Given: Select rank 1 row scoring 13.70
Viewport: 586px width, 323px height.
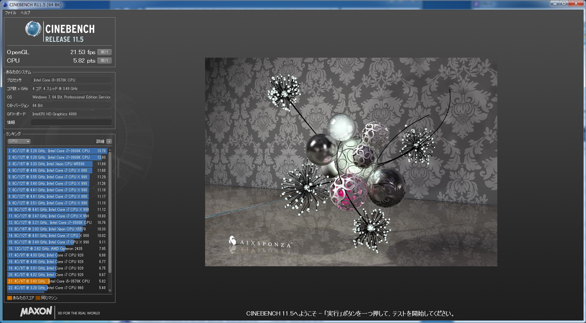Looking at the screenshot, I should pyautogui.click(x=57, y=151).
